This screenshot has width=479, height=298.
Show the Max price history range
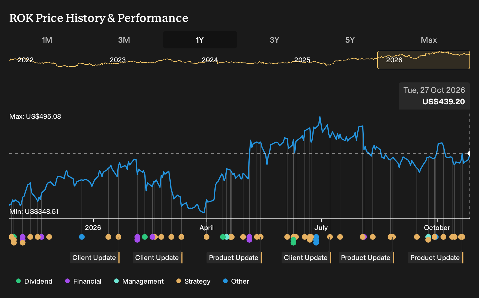point(429,40)
